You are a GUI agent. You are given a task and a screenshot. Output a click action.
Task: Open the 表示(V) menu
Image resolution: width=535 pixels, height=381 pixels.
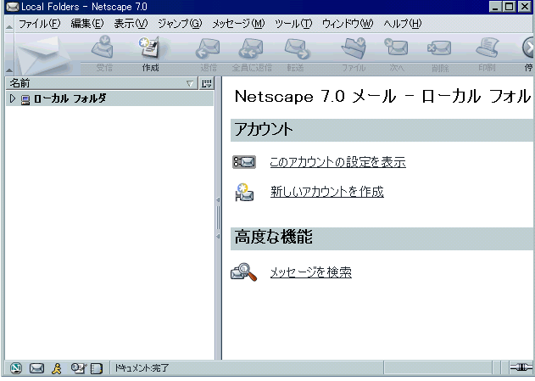click(x=131, y=24)
